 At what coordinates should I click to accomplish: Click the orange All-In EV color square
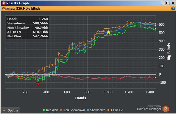(x=108, y=110)
